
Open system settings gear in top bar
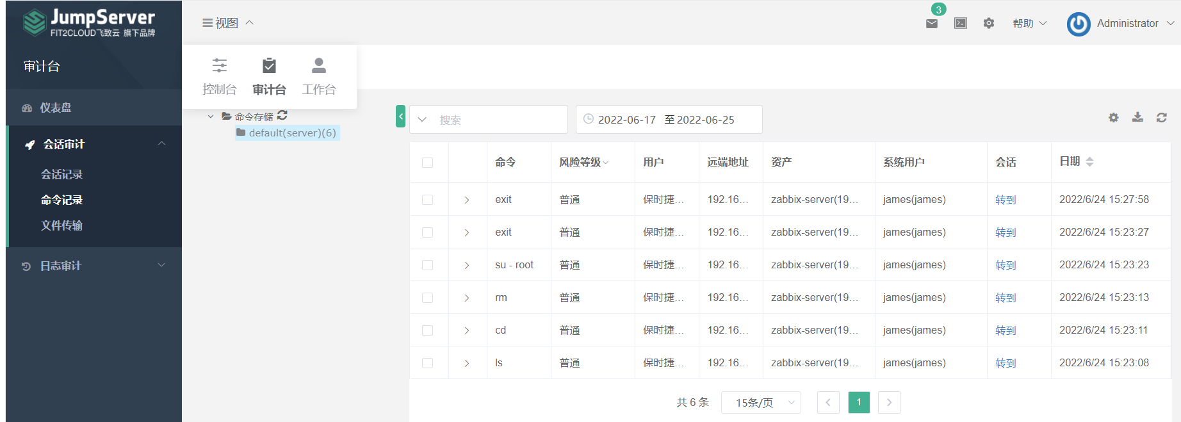(x=989, y=23)
